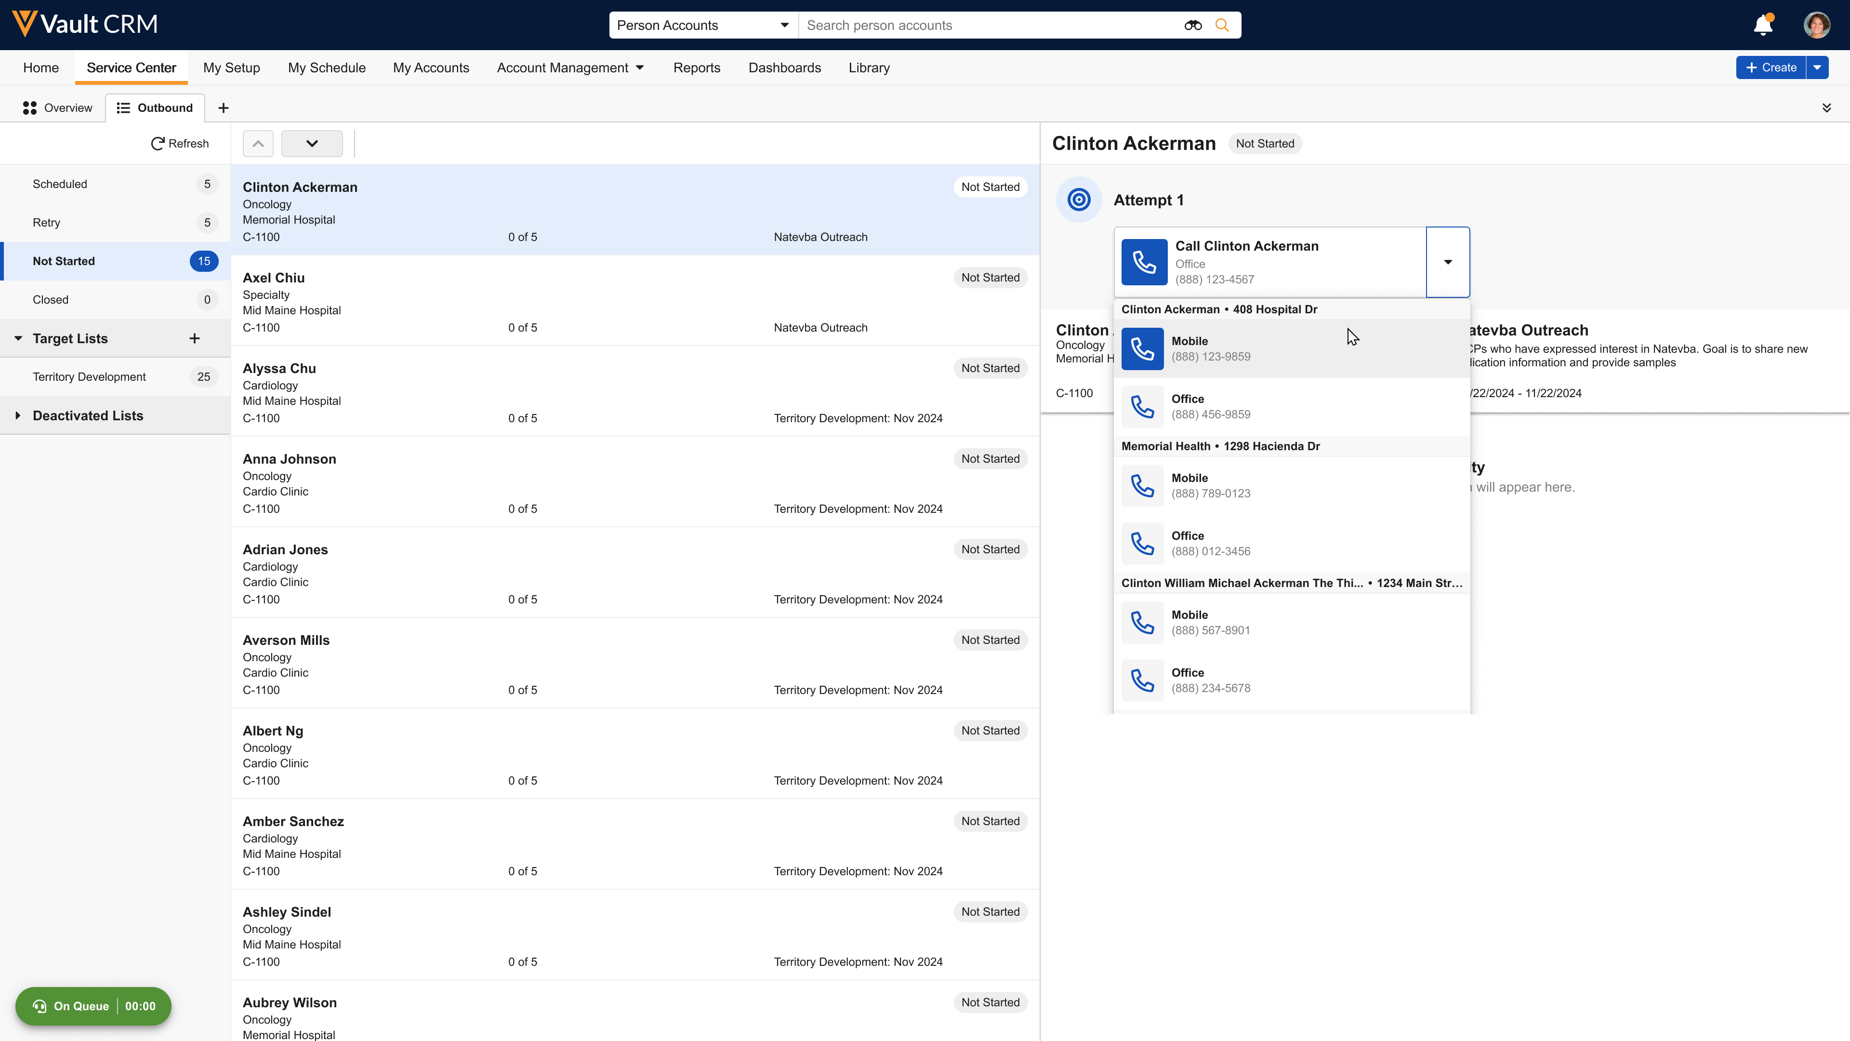Click the notification bell icon
This screenshot has height=1041, width=1850.
click(1762, 25)
